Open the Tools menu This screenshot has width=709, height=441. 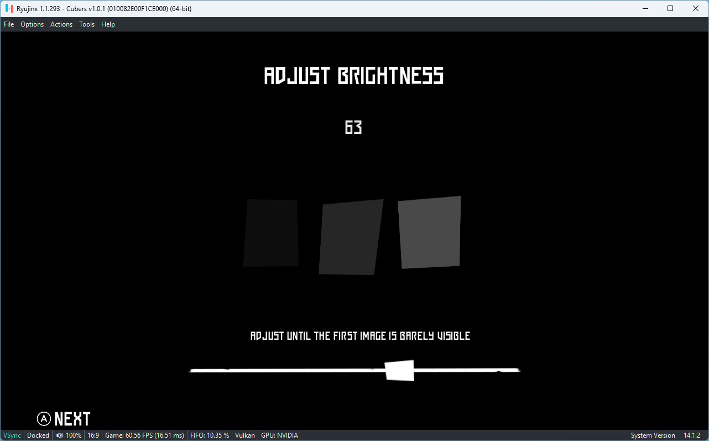(86, 24)
